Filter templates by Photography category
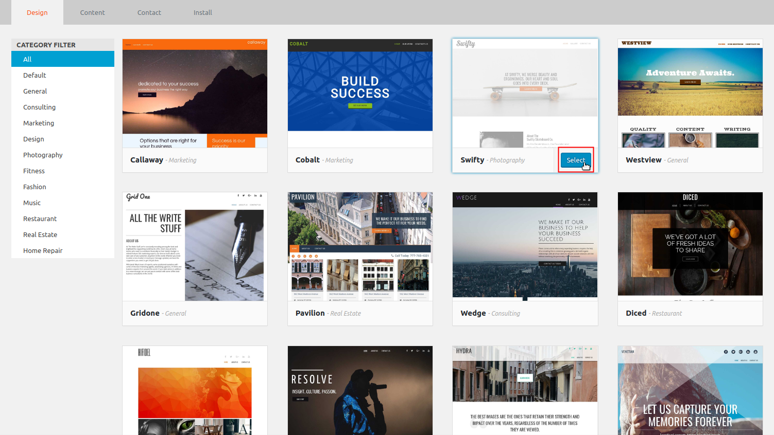This screenshot has height=435, width=774. [43, 155]
